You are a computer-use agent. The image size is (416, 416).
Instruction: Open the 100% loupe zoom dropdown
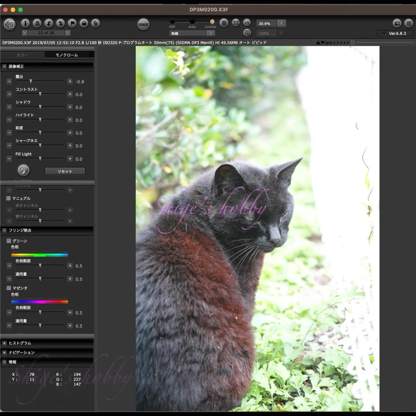(271, 33)
